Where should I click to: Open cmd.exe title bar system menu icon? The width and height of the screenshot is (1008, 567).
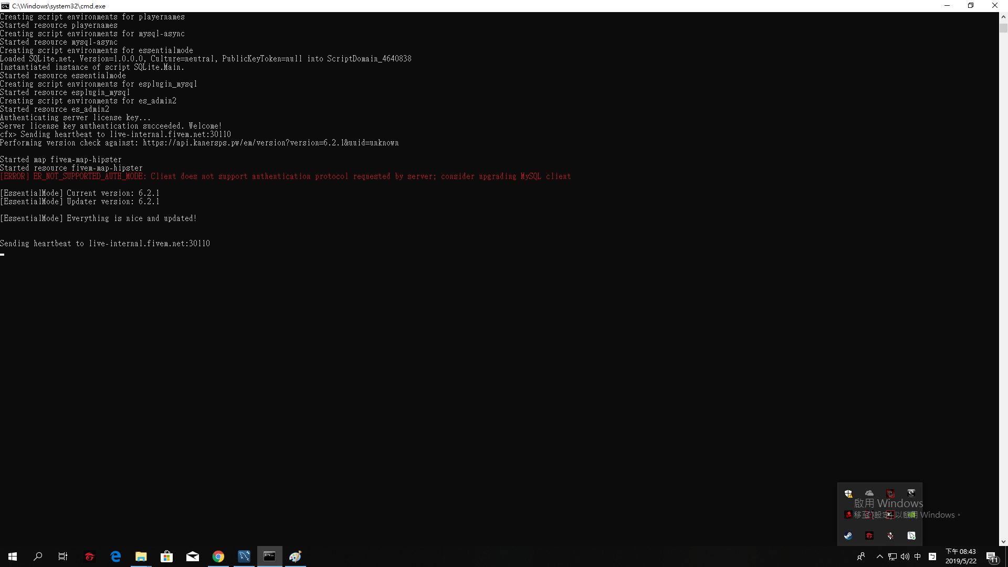(x=5, y=6)
